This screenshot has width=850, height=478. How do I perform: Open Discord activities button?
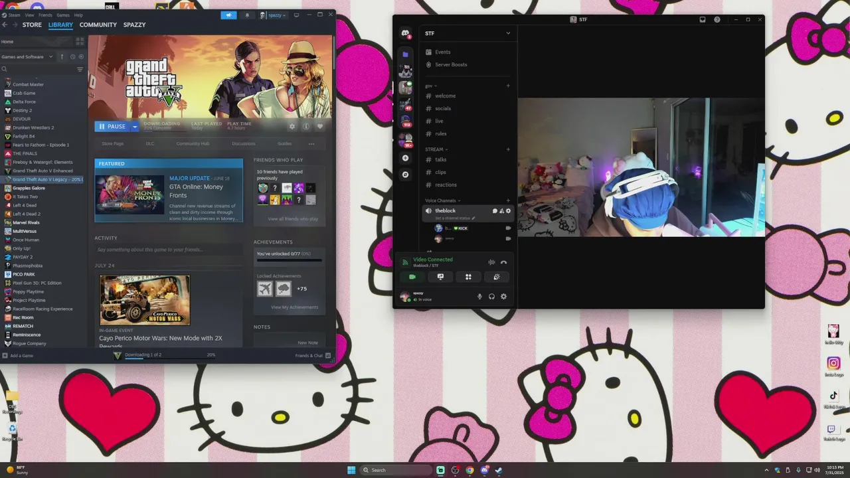(468, 277)
